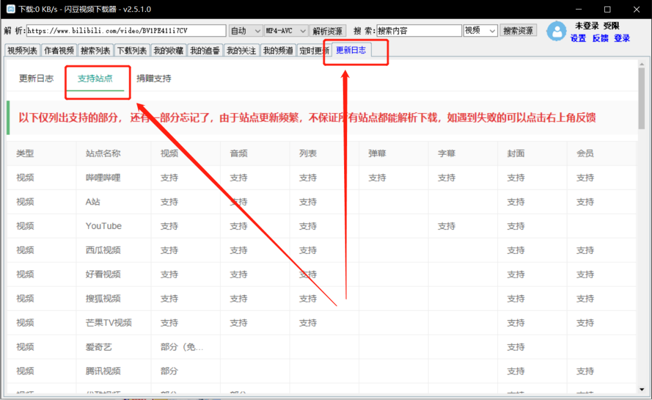Switch to 下载列表 tab
Image resolution: width=652 pixels, height=400 pixels.
(x=132, y=50)
